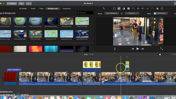Select the small map clip above timeline
Screen dimensions: 176x99
coord(127,66)
